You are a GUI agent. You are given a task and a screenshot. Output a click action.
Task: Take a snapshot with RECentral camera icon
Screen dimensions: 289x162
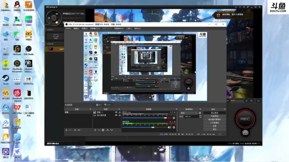coord(245,133)
